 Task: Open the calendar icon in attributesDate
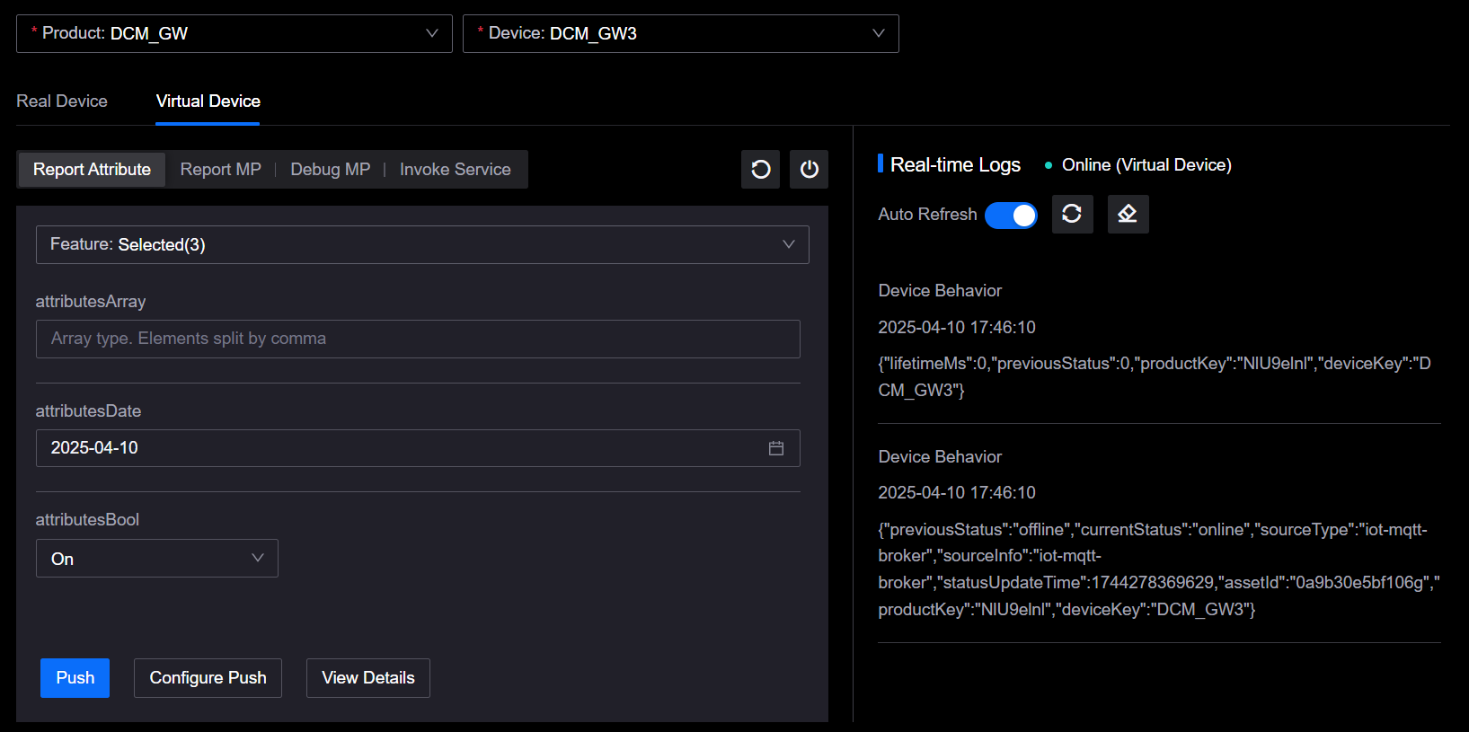(776, 448)
